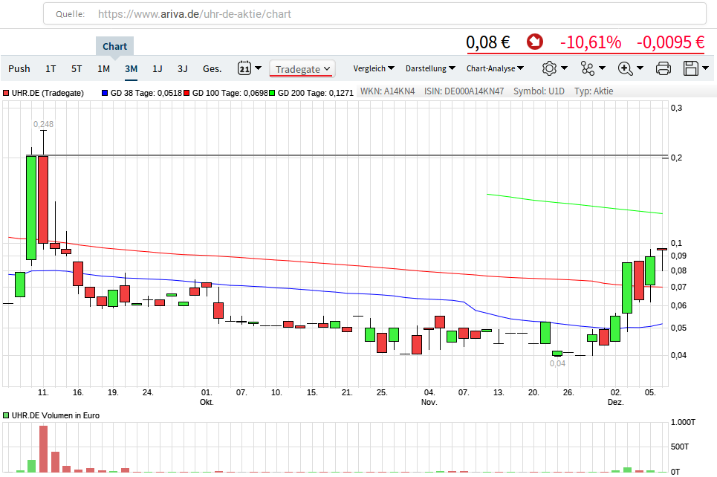Click the red price trend arrow icon
The width and height of the screenshot is (717, 477).
click(534, 42)
